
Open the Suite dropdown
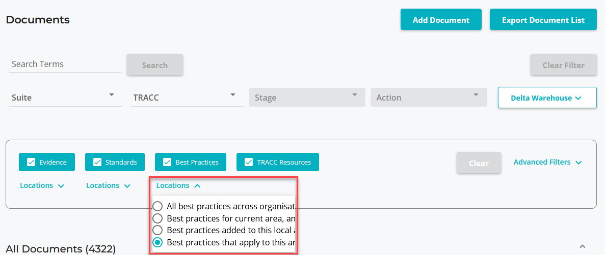(x=66, y=97)
